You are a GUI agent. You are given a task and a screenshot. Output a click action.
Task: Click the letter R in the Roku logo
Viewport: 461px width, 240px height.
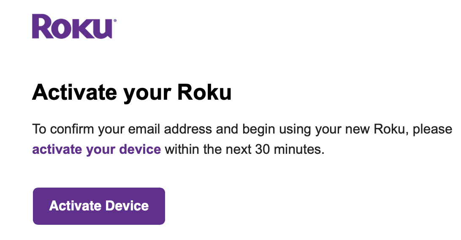42,27
